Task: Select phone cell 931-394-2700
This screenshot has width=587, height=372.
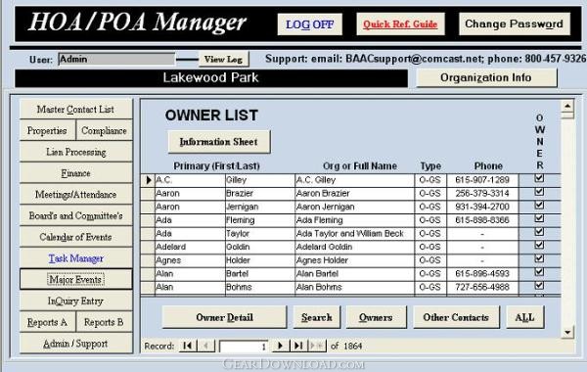Action: 482,207
